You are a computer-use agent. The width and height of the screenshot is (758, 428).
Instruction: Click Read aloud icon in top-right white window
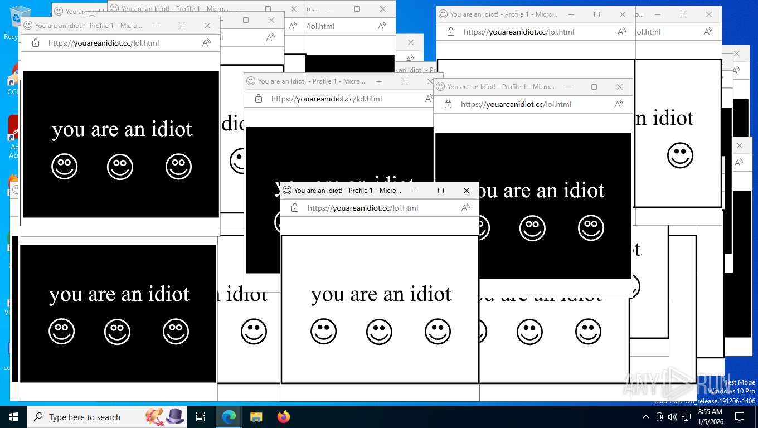pyautogui.click(x=622, y=32)
